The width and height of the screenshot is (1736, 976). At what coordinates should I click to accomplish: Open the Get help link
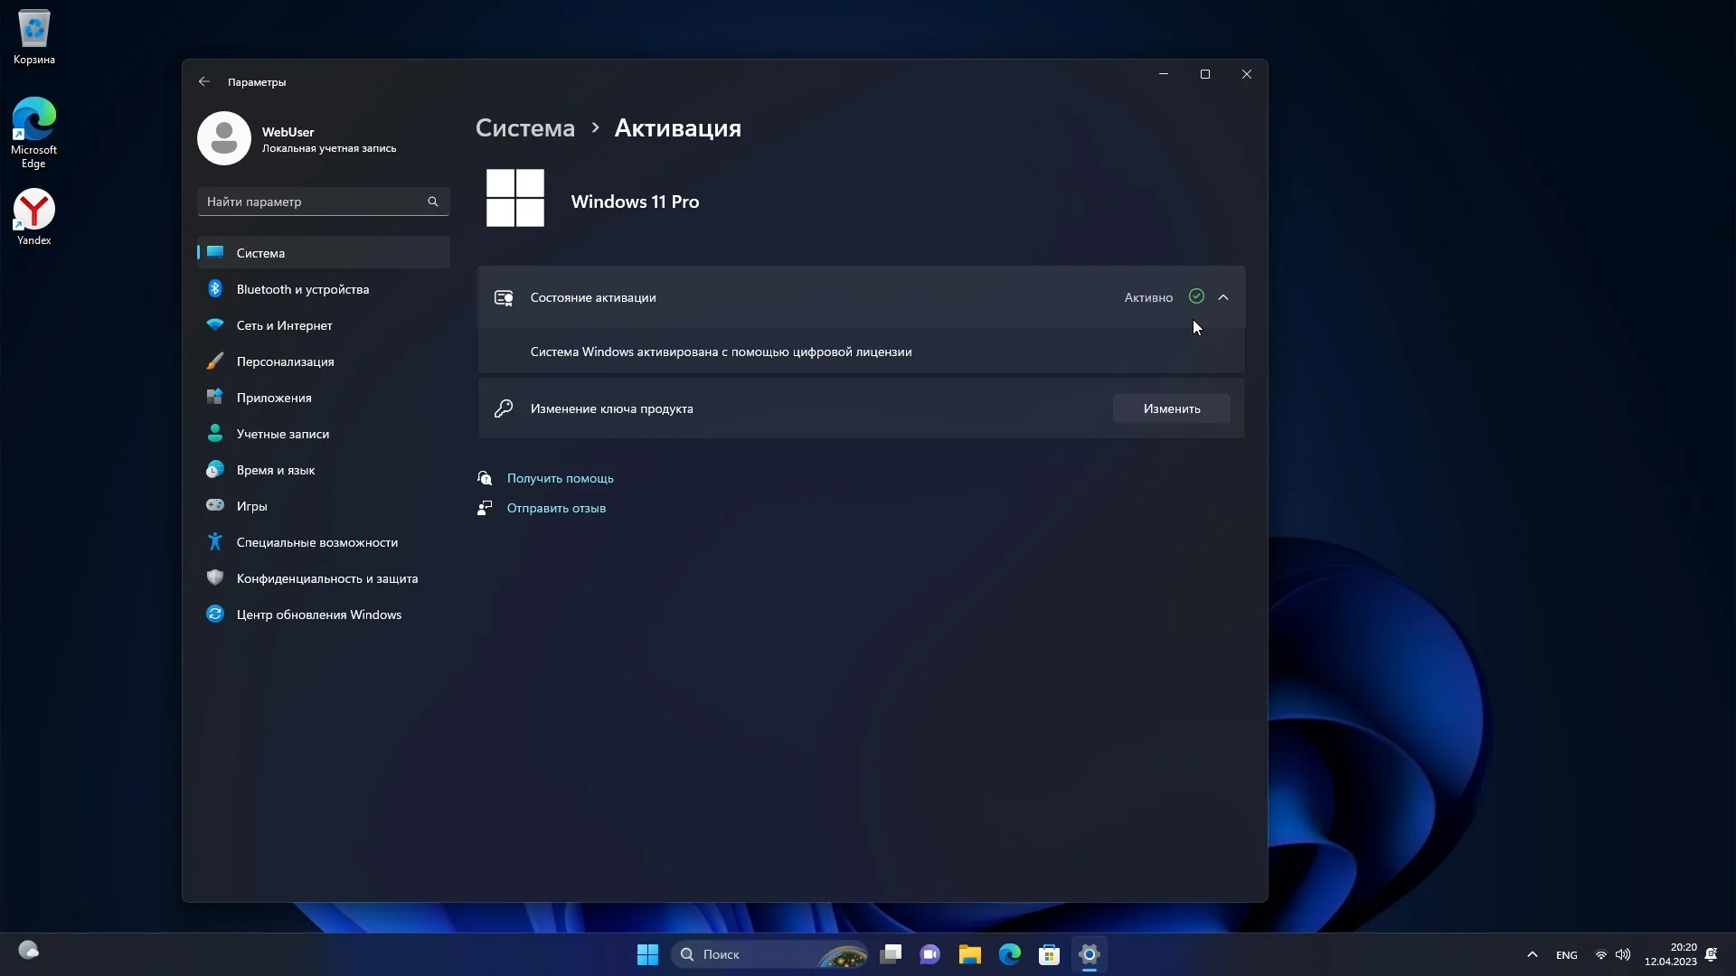[560, 478]
